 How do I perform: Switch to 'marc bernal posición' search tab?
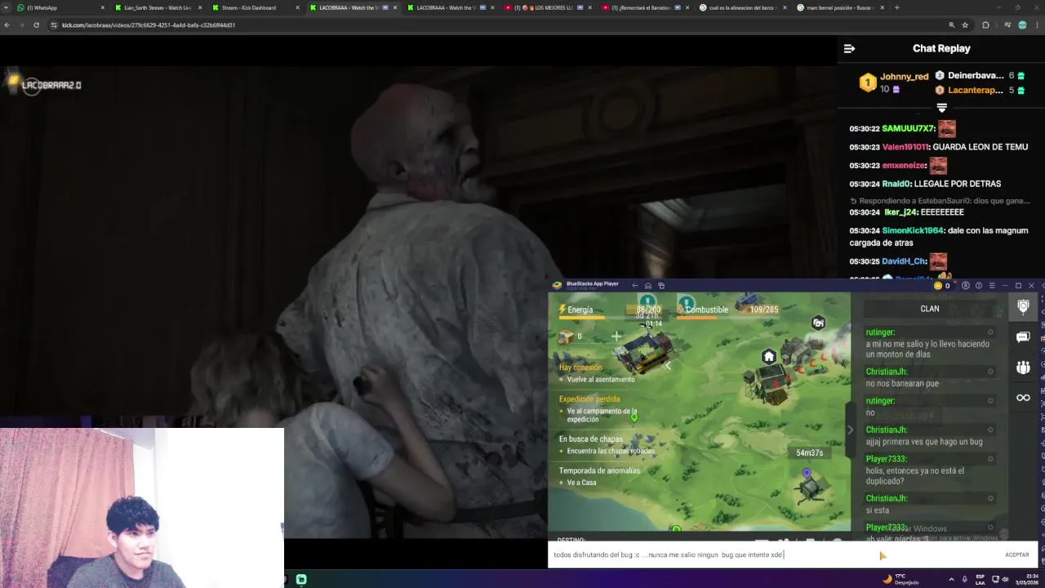click(x=841, y=7)
